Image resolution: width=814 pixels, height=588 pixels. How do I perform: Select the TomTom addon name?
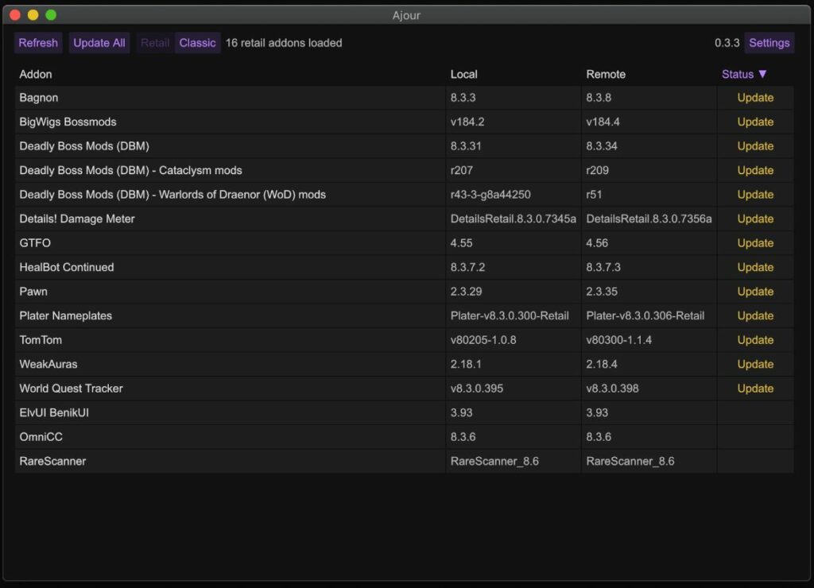pyautogui.click(x=41, y=340)
